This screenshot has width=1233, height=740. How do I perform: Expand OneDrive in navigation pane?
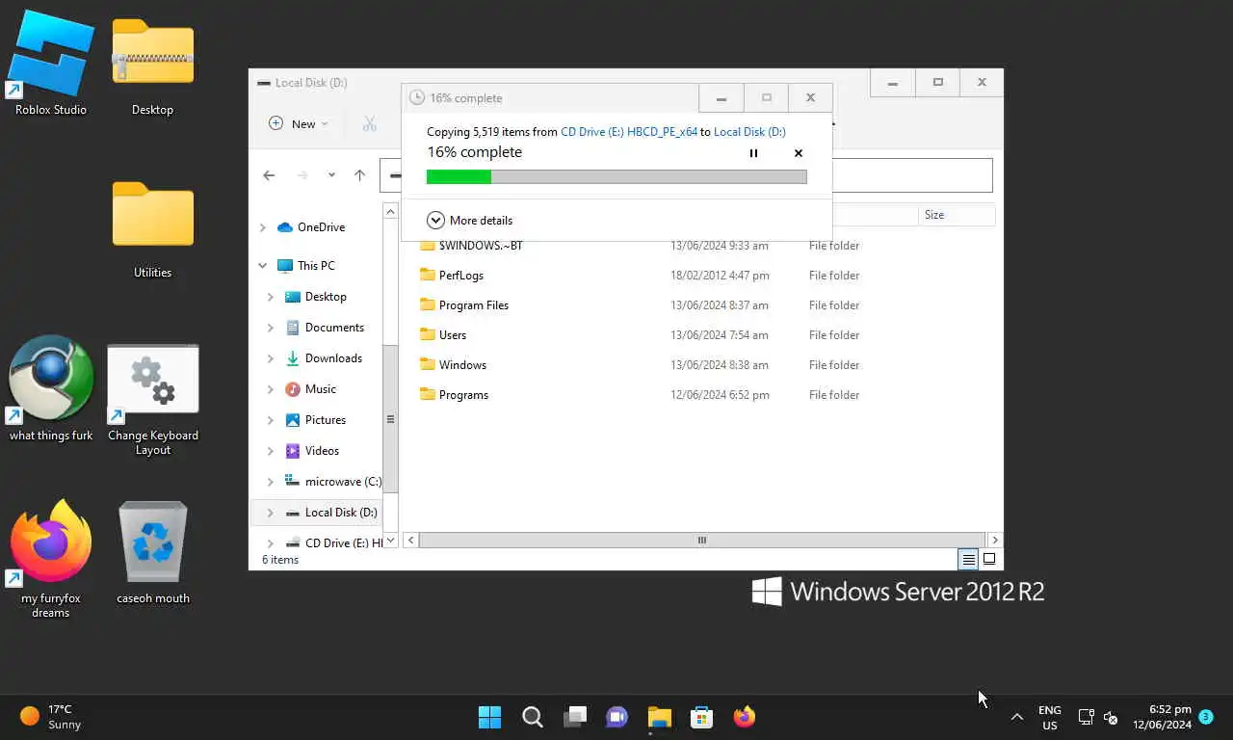(x=263, y=227)
